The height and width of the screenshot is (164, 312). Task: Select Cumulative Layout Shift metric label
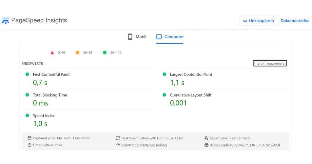(x=191, y=95)
